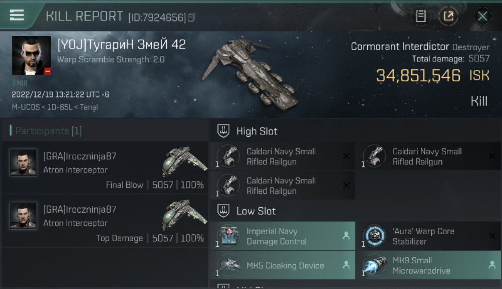Image resolution: width=502 pixels, height=289 pixels.
Task: View victim pilot portrait
Action: (x=32, y=55)
